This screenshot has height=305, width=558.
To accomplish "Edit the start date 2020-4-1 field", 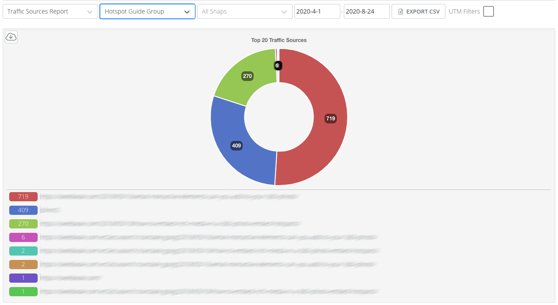I will coord(317,11).
